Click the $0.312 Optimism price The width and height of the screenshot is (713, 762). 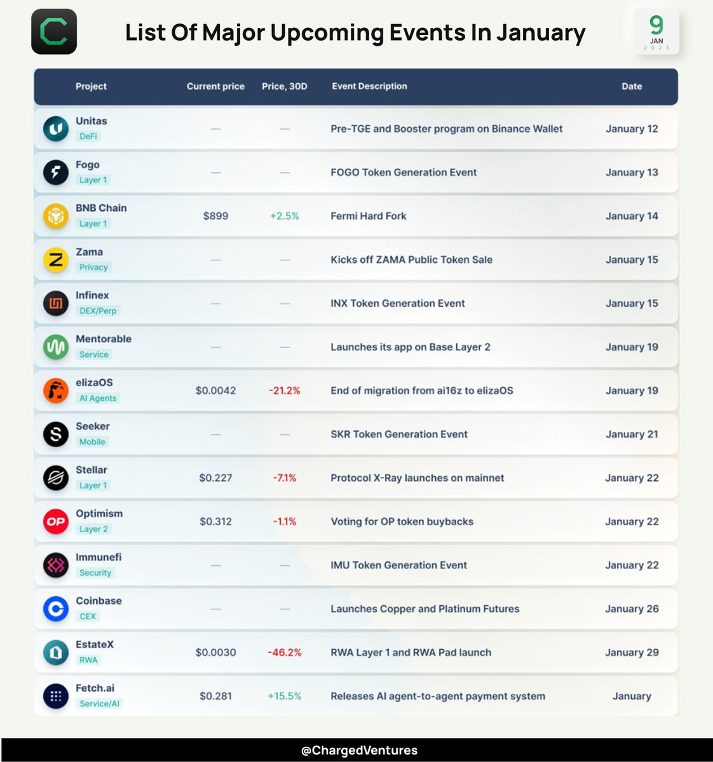click(x=215, y=522)
